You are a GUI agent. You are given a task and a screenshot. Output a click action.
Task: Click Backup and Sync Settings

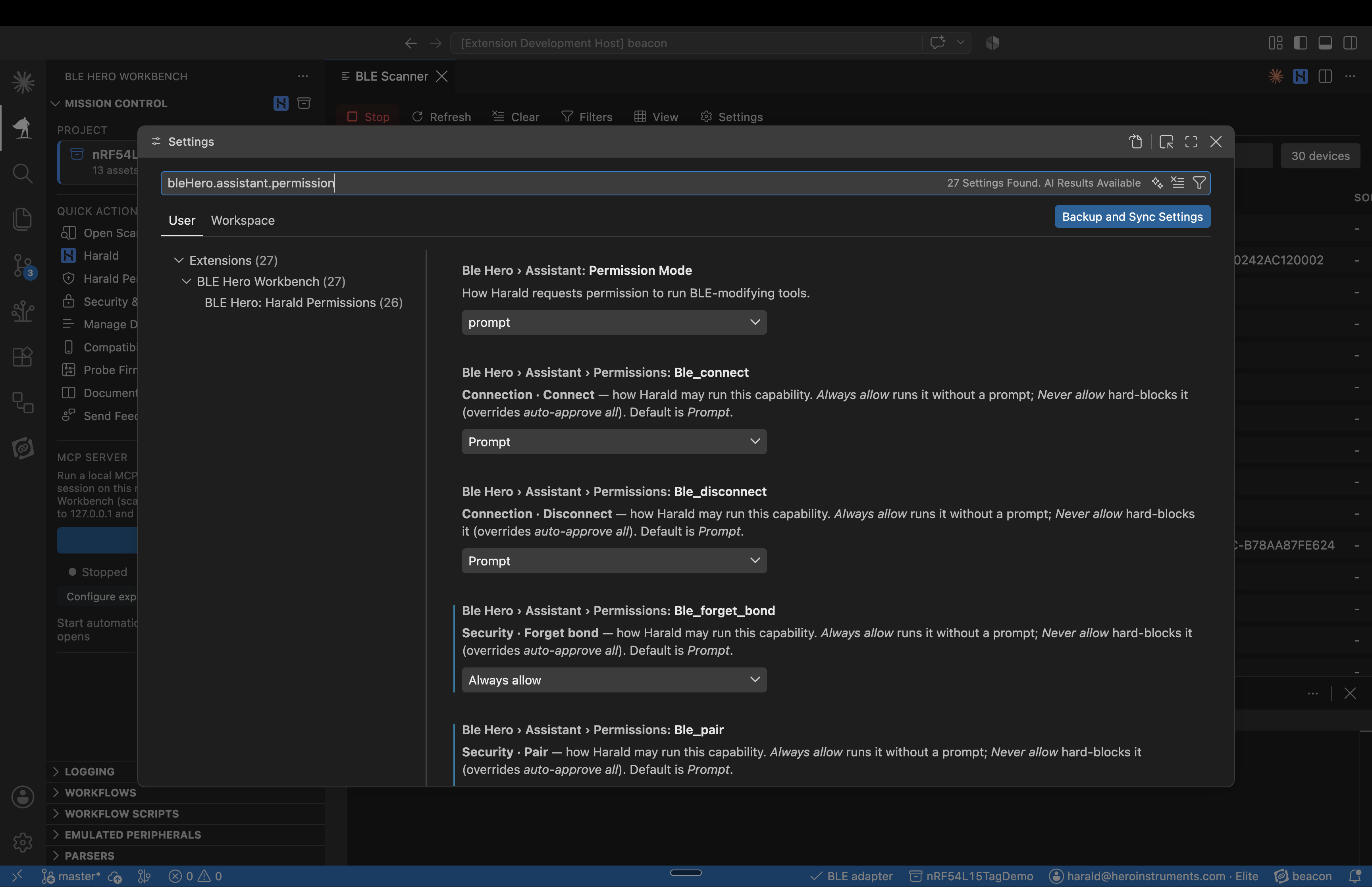pyautogui.click(x=1132, y=216)
